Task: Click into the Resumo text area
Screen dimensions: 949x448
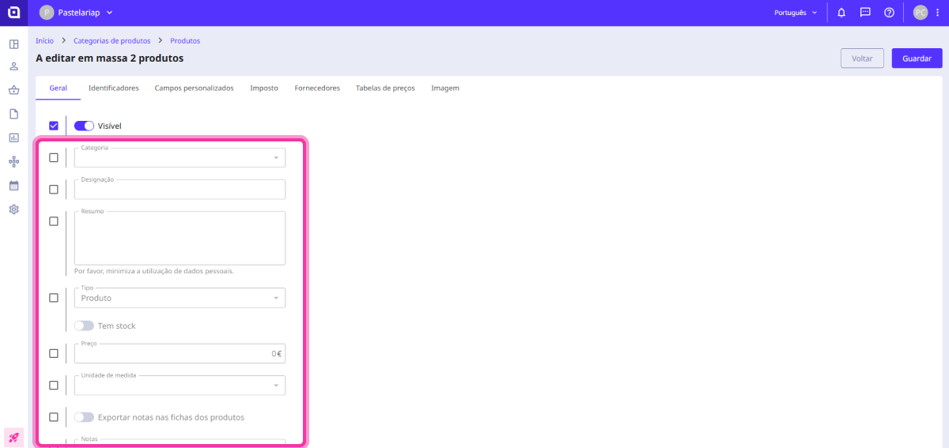Action: (x=180, y=238)
